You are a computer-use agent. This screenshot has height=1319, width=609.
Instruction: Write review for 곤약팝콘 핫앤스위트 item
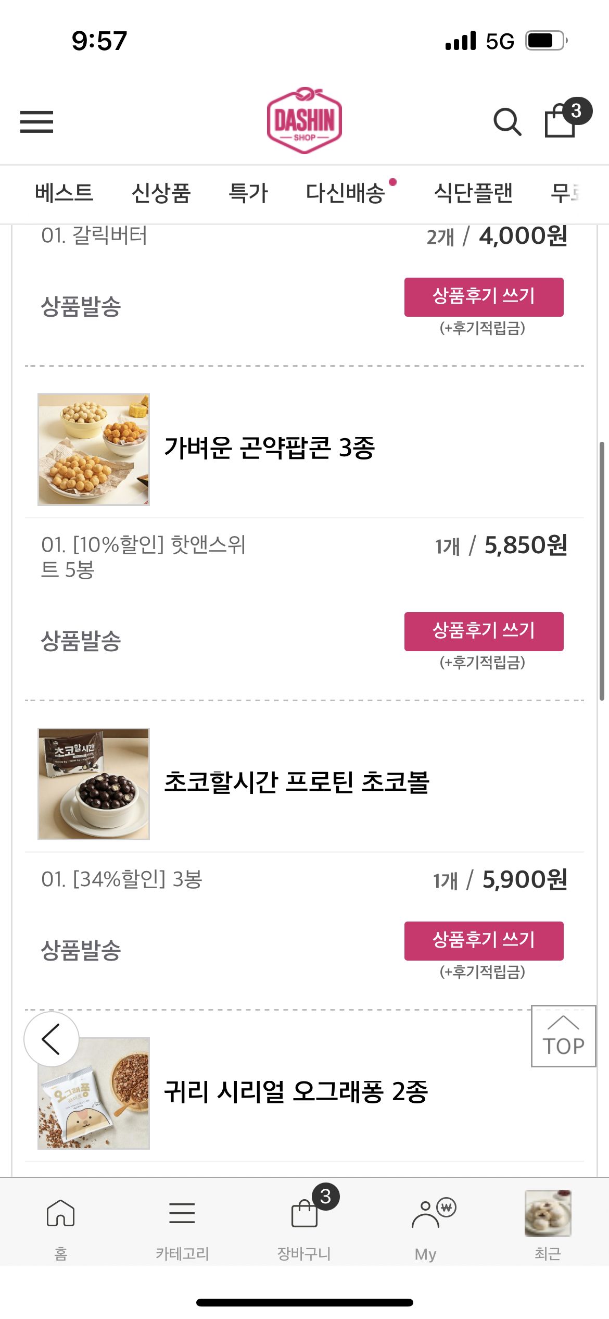pos(484,631)
